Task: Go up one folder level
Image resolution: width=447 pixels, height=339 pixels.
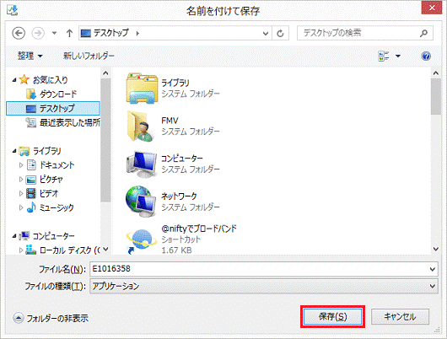Action: pyautogui.click(x=69, y=34)
